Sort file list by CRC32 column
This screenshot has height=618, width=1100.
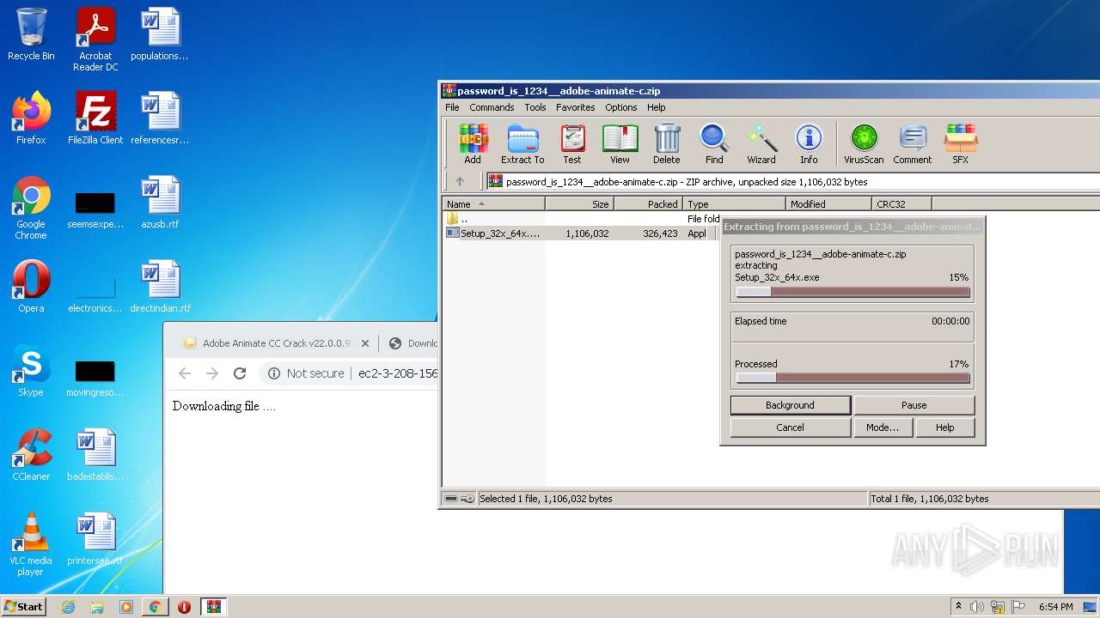901,204
